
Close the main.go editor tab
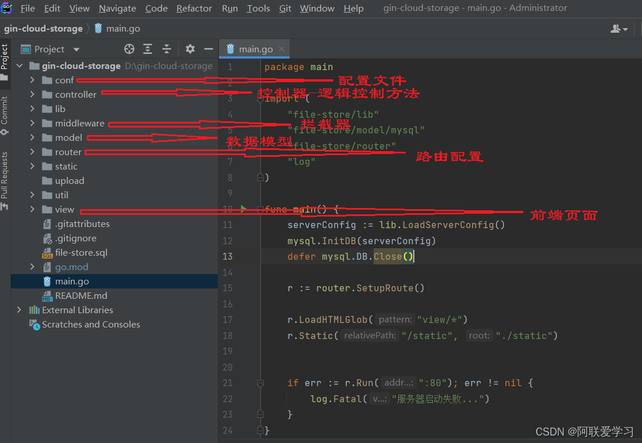point(282,49)
